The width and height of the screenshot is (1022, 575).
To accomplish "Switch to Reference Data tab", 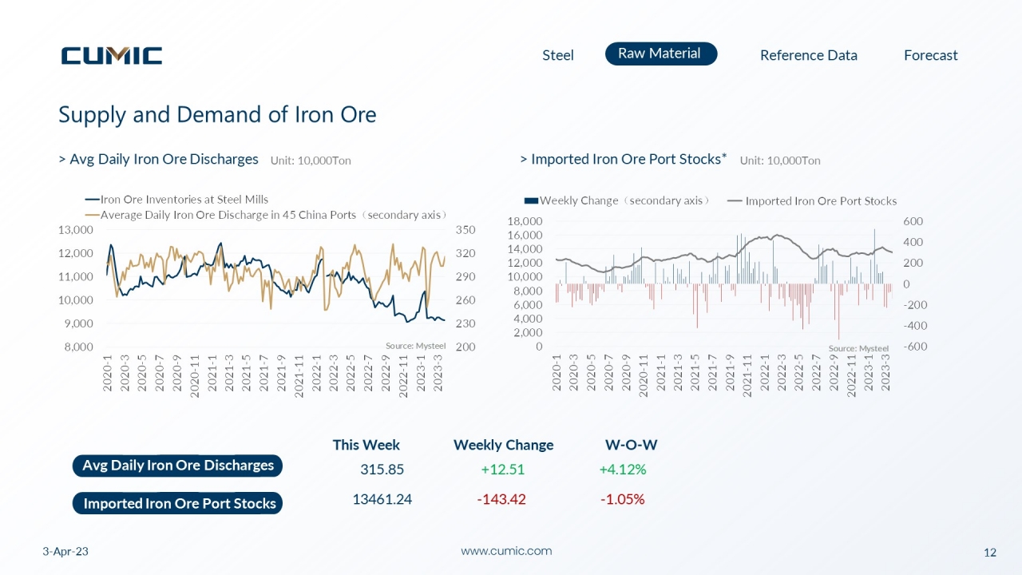I will tap(809, 55).
